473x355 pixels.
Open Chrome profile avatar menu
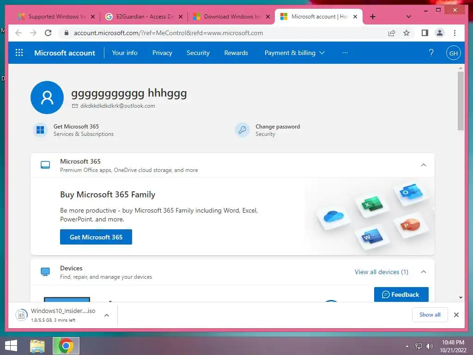click(440, 33)
